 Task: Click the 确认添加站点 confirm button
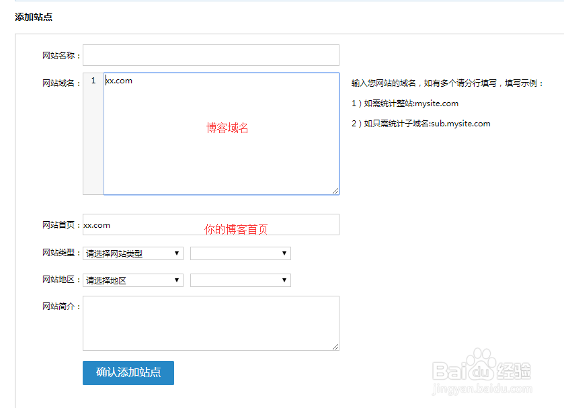(128, 373)
